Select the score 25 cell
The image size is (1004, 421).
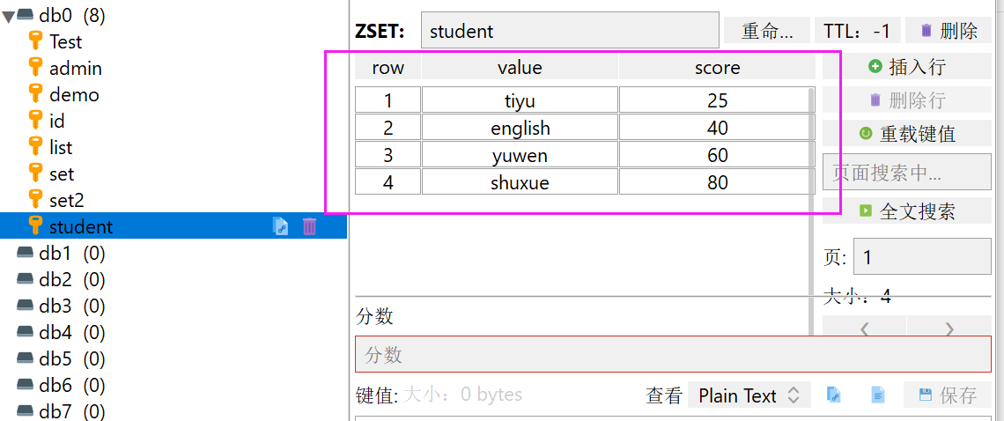click(717, 100)
